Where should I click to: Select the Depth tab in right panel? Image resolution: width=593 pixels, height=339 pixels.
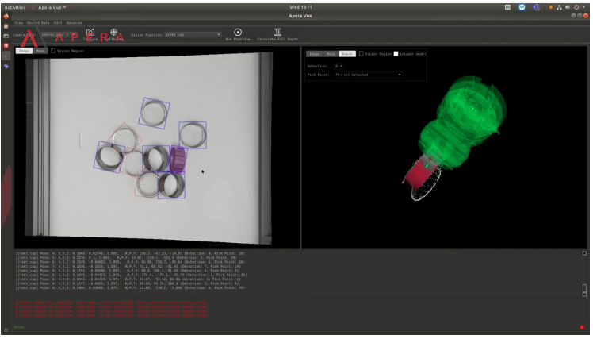click(x=346, y=54)
